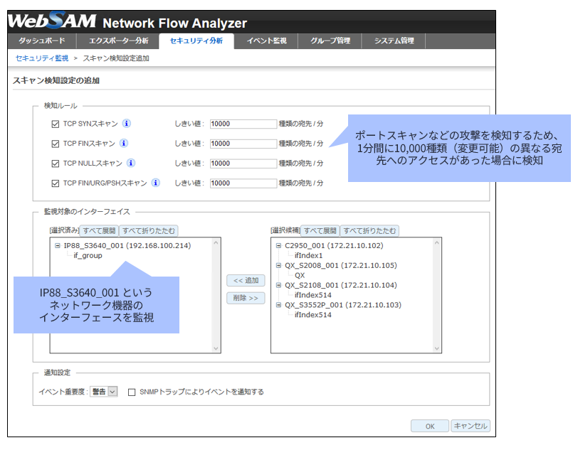Collapse the C2950_001 tree node

(x=279, y=245)
